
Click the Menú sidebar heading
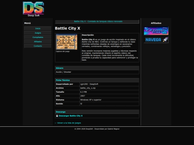[27, 23]
